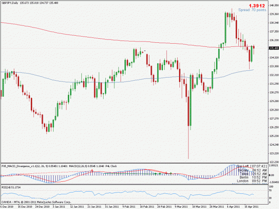Image resolution: width=279 pixels, height=209 pixels.
Task: Click the 134.320 price axis label
Action: tap(274, 58)
